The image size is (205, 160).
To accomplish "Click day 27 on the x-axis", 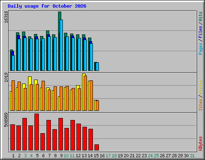I will tap(168, 156).
